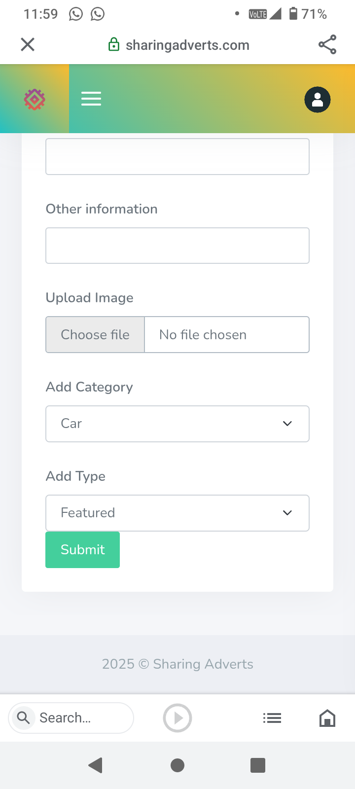
Task: Click the chevron in Car dropdown
Action: coord(287,424)
